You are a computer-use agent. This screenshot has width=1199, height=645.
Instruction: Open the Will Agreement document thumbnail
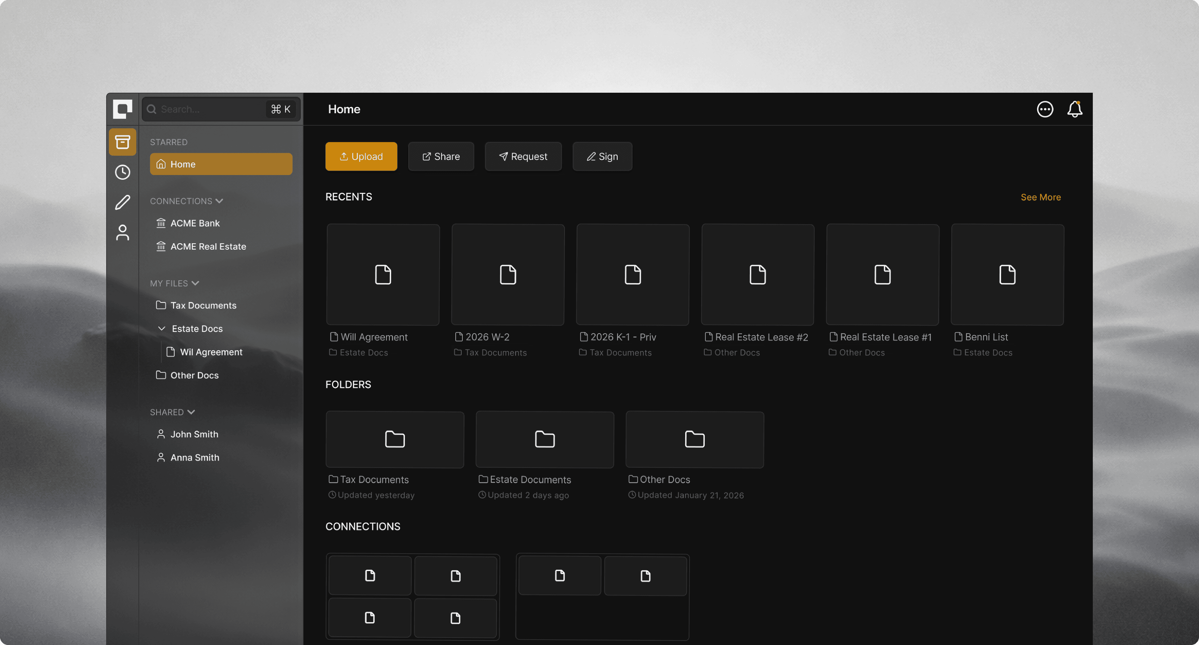click(x=383, y=274)
